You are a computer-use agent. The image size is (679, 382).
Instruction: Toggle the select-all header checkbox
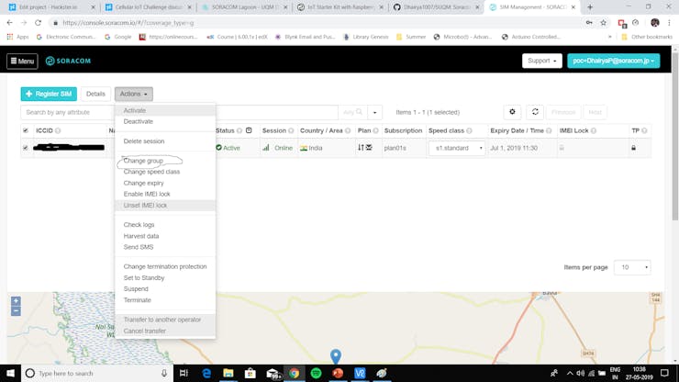[26, 130]
